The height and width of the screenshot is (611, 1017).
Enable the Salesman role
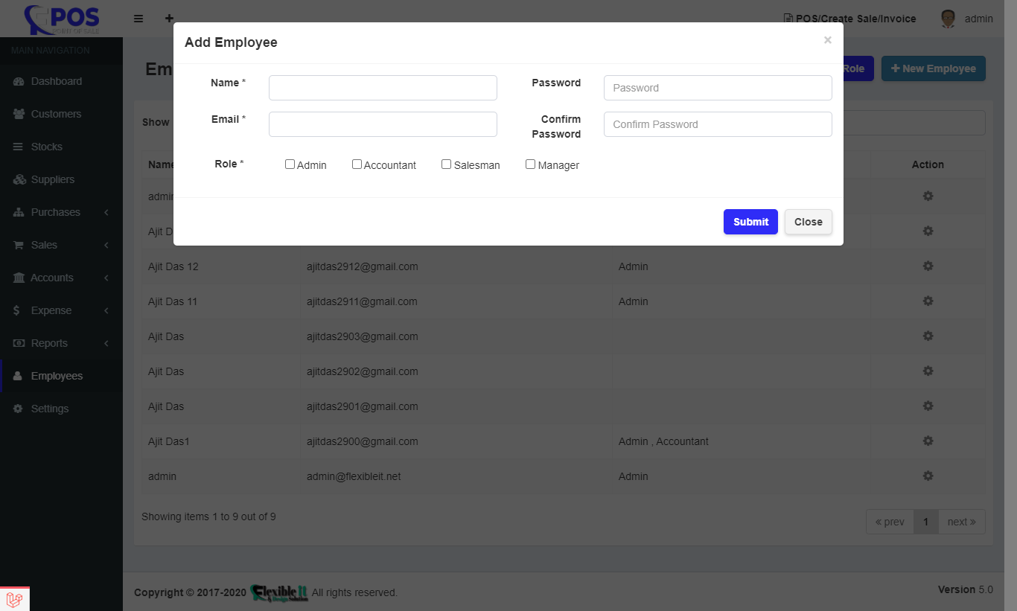[x=446, y=164]
